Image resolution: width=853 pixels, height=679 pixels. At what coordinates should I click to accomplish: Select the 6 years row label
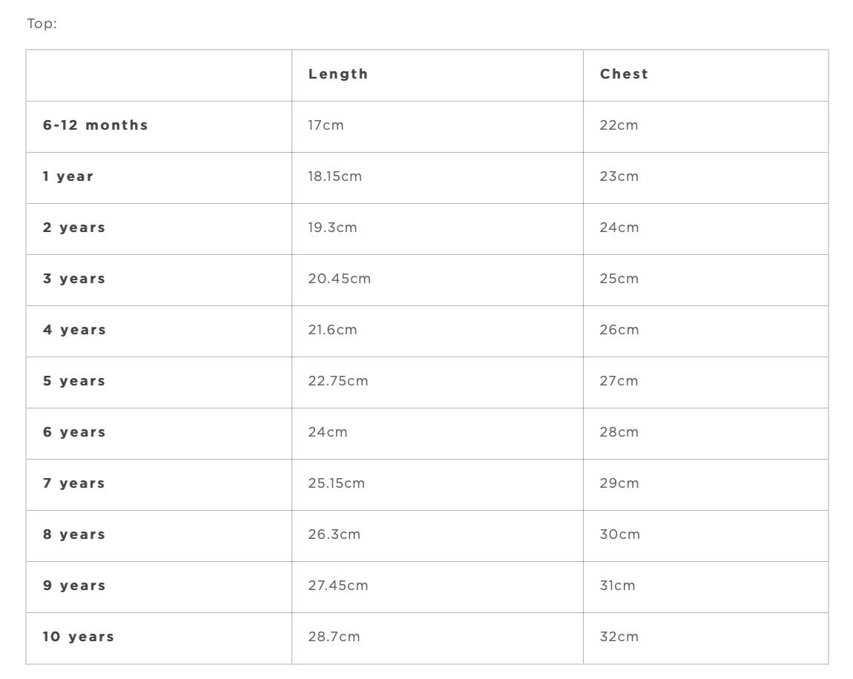click(74, 432)
